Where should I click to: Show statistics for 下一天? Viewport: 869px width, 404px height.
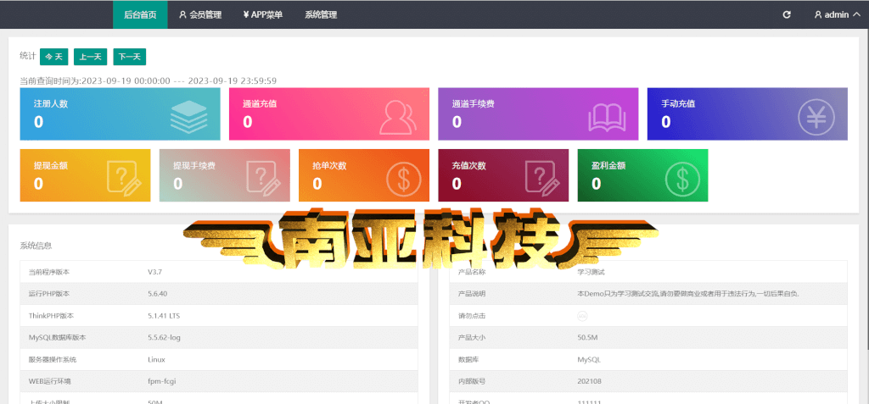[130, 57]
